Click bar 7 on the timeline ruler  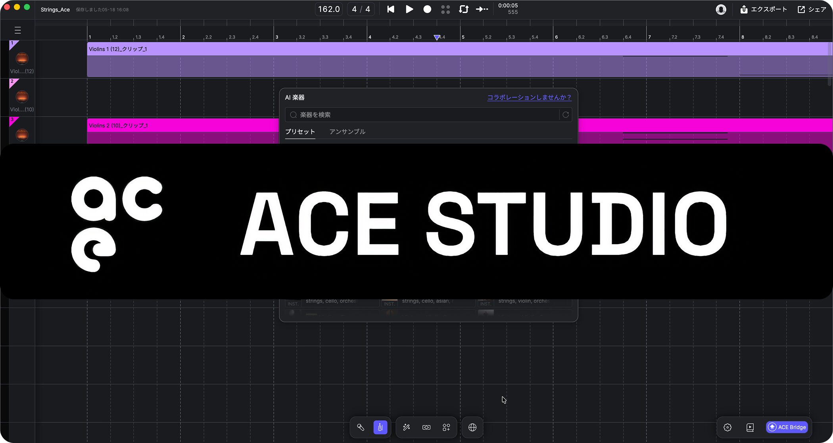click(649, 37)
